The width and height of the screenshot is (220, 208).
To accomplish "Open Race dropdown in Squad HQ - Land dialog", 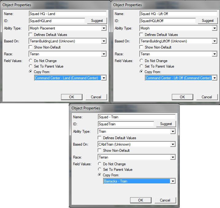I will 104,54.
